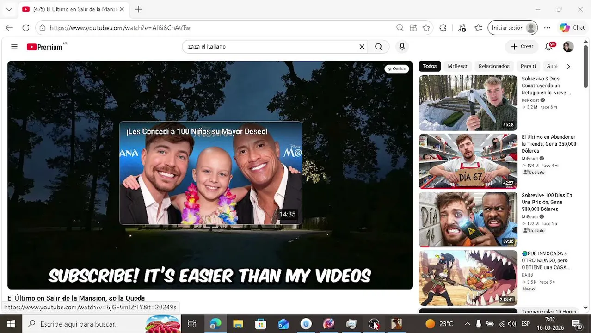Open File Explorer from the taskbar
Image resolution: width=591 pixels, height=333 pixels.
point(238,324)
